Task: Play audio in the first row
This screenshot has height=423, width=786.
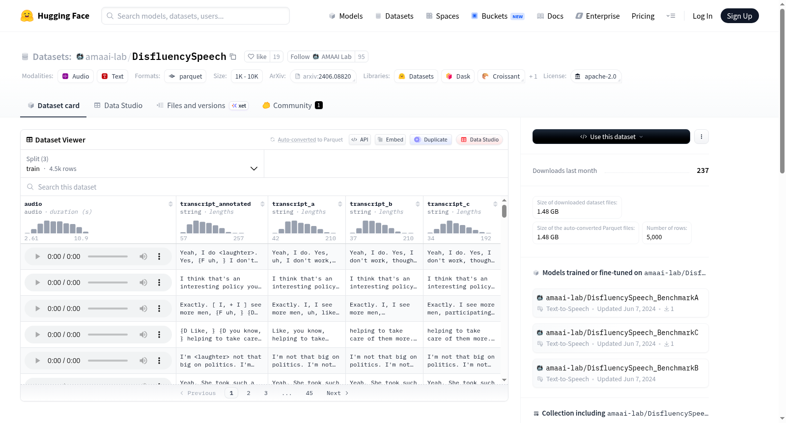Action: (37, 256)
